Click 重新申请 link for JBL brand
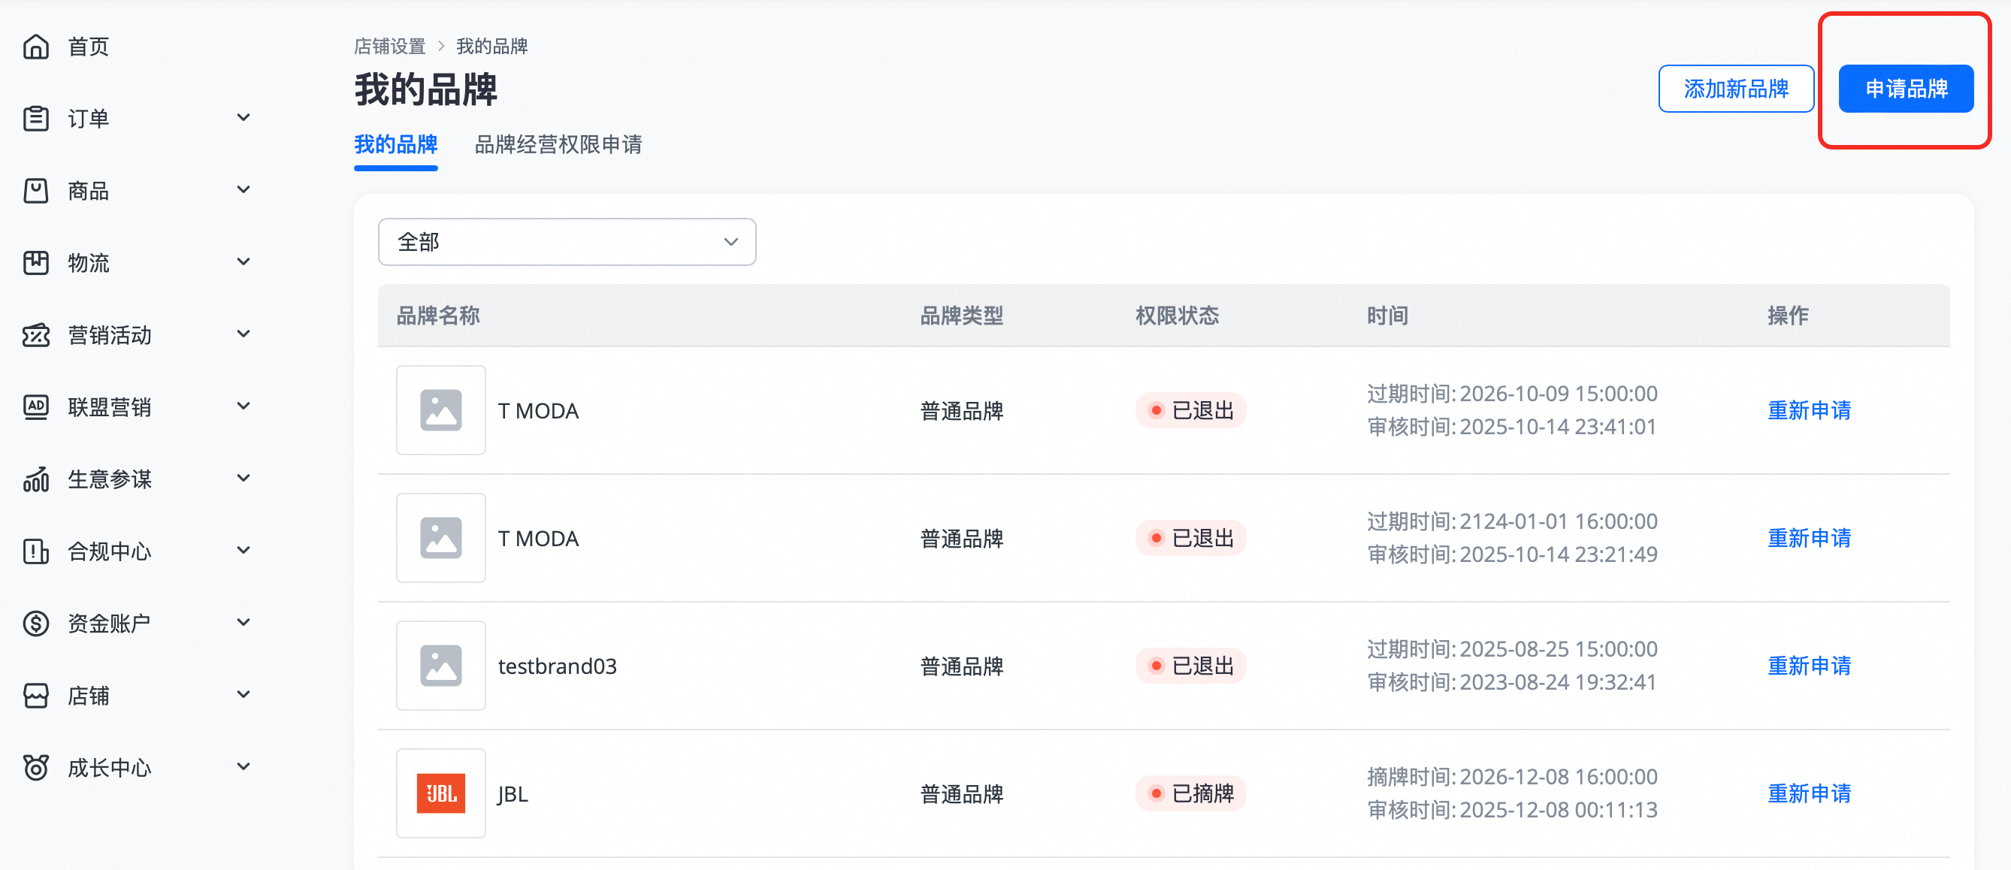This screenshot has height=870, width=2011. [x=1809, y=793]
